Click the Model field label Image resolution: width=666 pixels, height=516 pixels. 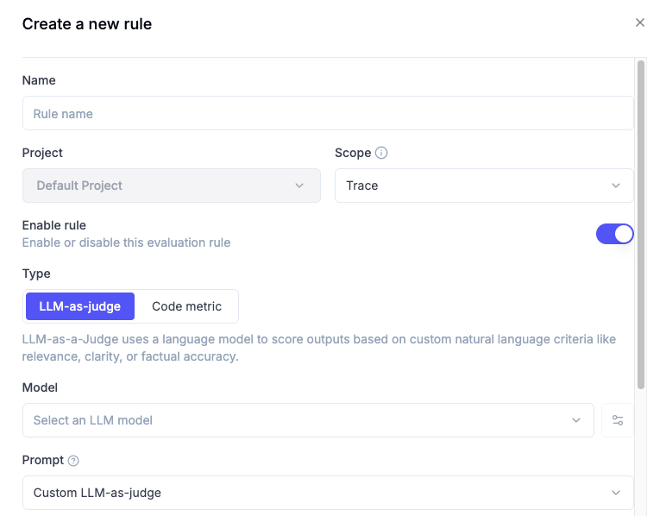click(x=40, y=387)
